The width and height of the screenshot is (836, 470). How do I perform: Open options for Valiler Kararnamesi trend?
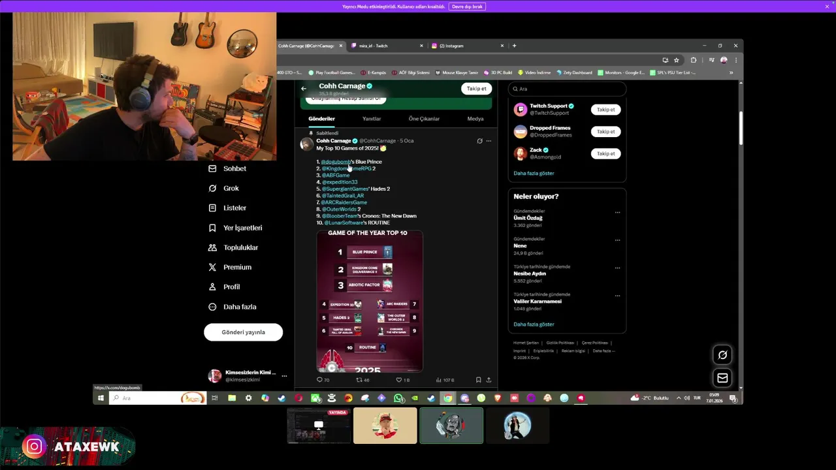(x=617, y=296)
